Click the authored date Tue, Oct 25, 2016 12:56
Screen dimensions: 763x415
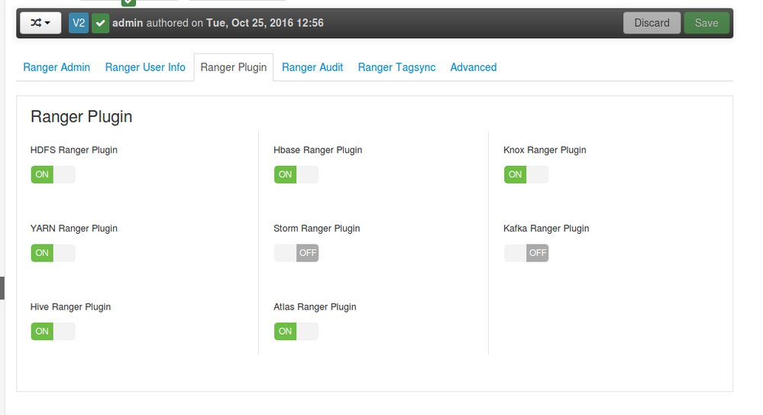tap(265, 23)
